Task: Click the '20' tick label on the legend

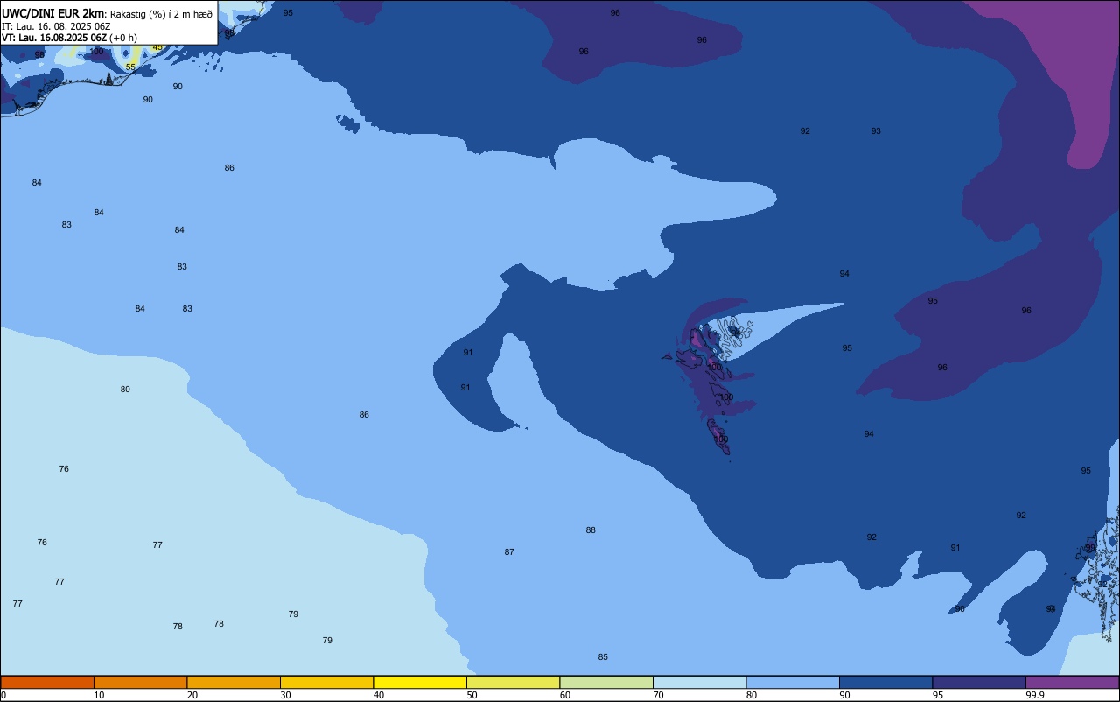Action: coord(192,695)
